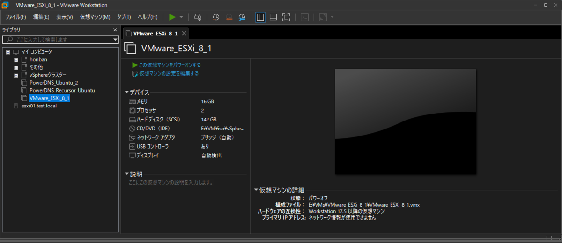Viewport: 562px width, 243px height.
Task: Expand the honban folder node
Action: [16, 60]
